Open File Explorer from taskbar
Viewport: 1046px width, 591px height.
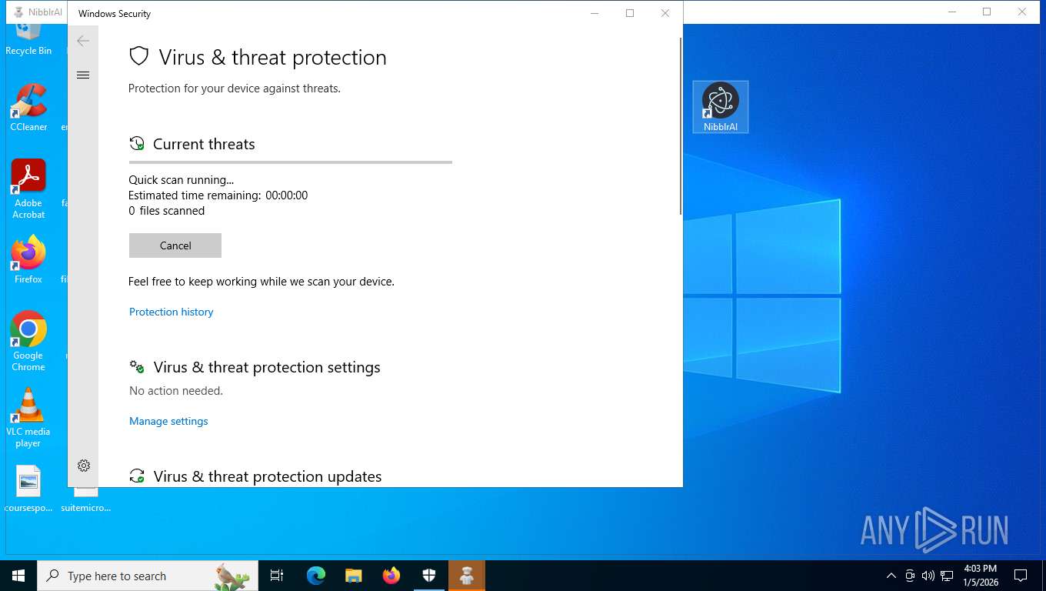point(354,576)
